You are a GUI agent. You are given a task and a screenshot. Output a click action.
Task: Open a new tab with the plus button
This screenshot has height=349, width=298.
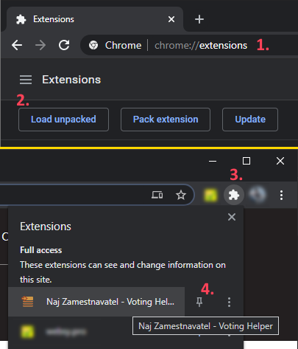coord(199,19)
